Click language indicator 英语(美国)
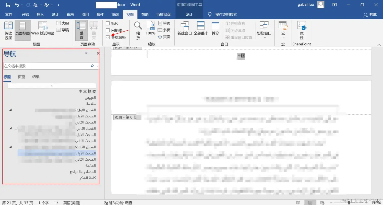 pos(72,203)
